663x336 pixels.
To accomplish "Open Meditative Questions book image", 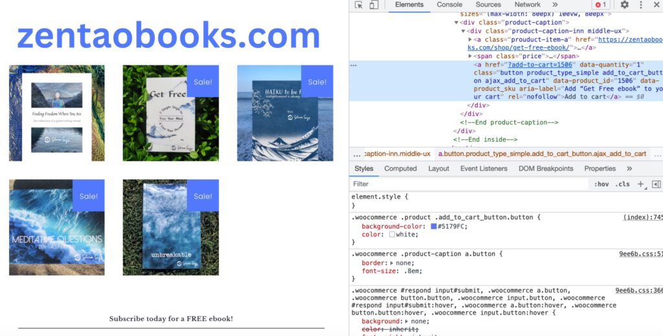I will pos(57,227).
